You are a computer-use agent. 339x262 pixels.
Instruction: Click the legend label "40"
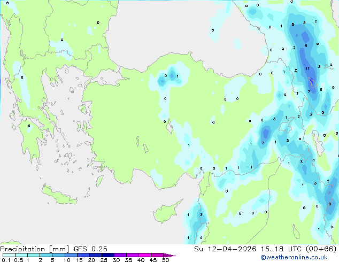coord(141,260)
